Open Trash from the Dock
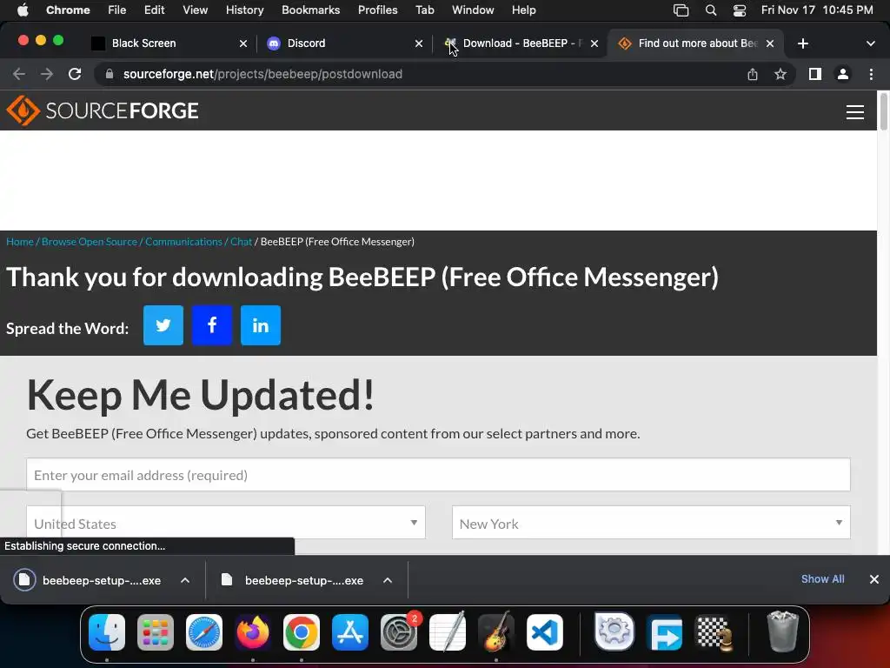The width and height of the screenshot is (890, 668). pyautogui.click(x=783, y=632)
